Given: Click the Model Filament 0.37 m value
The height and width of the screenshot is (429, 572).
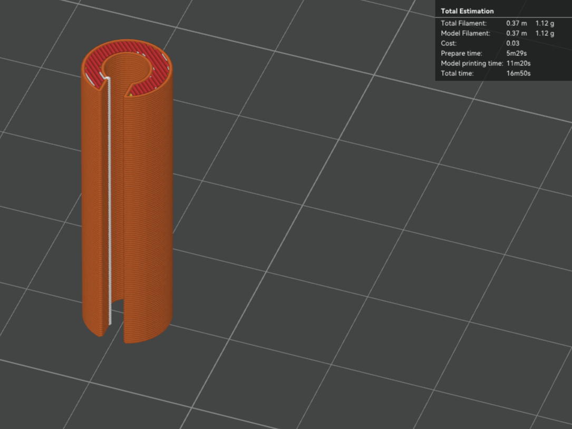Looking at the screenshot, I should click(x=517, y=33).
